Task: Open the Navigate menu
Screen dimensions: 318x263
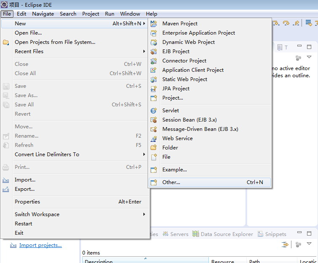Action: 43,14
